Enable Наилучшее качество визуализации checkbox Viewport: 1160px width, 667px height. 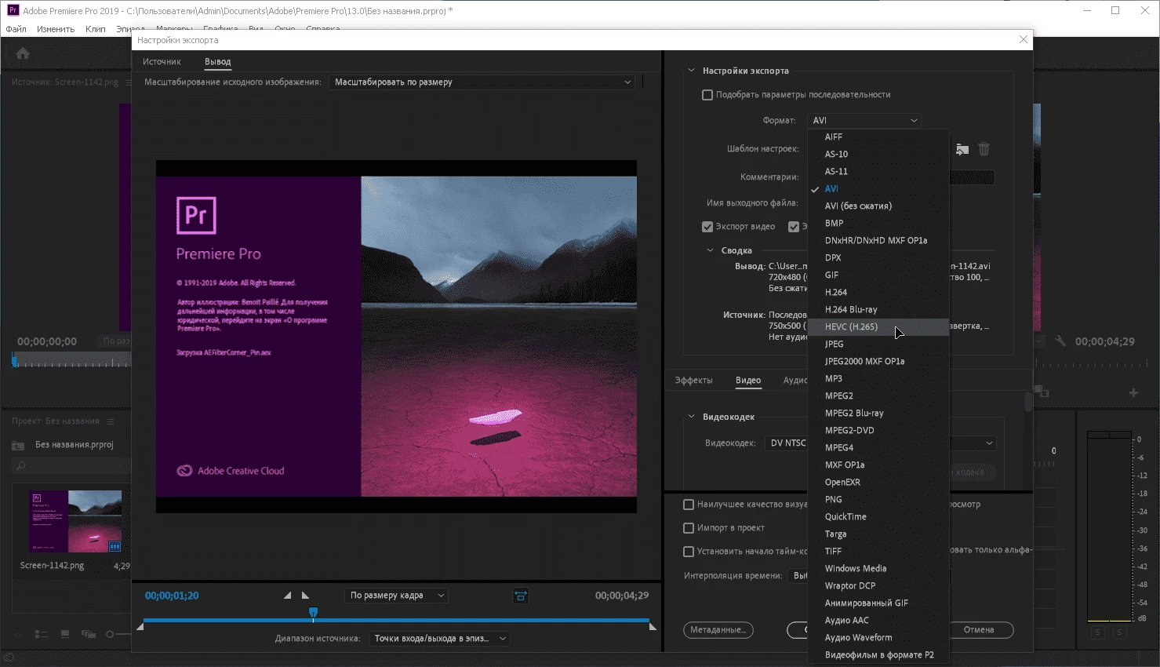pyautogui.click(x=689, y=505)
